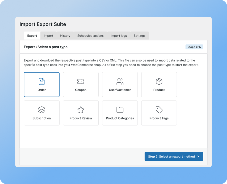Click the Product Tags label text
The height and width of the screenshot is (184, 227).
[x=159, y=118]
